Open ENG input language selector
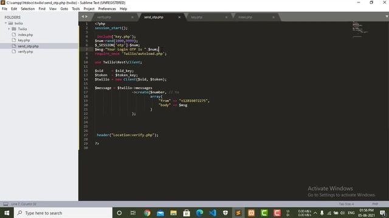Screen dimensions: 389x218 pos(351,213)
